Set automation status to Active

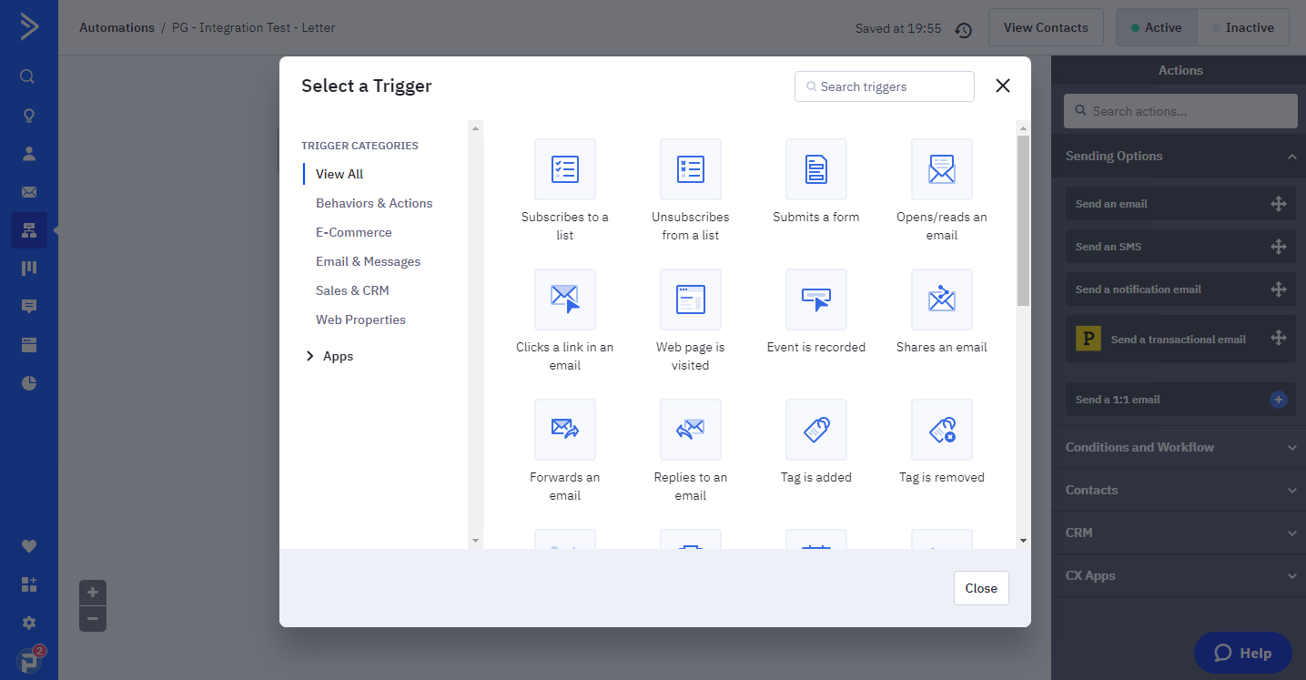click(x=1156, y=27)
